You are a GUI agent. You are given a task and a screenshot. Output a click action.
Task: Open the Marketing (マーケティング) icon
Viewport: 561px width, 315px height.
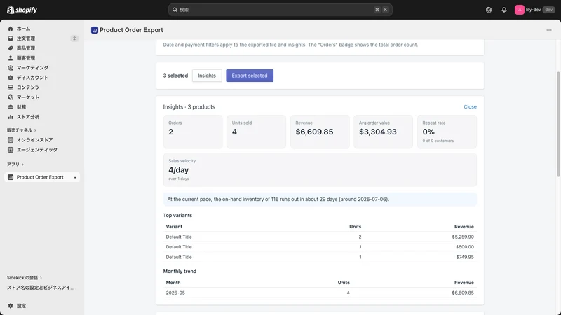tap(11, 68)
